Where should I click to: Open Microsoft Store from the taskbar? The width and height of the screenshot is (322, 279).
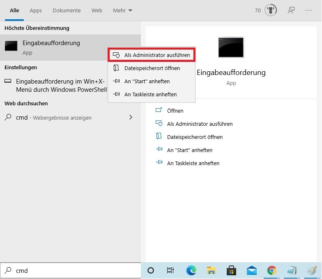point(231,270)
